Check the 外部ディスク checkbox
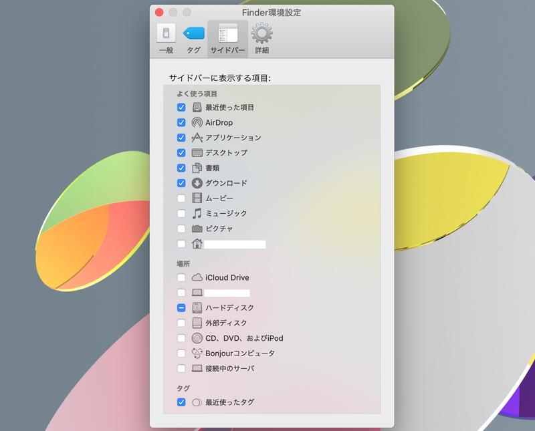The height and width of the screenshot is (431, 535). click(181, 323)
